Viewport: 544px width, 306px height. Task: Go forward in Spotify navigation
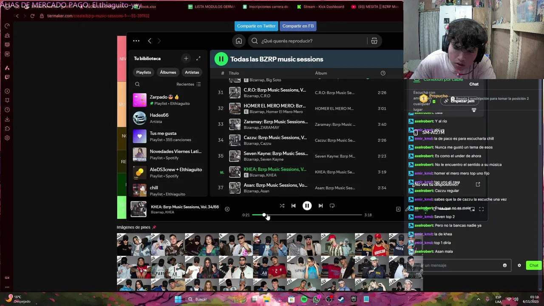coord(159,41)
